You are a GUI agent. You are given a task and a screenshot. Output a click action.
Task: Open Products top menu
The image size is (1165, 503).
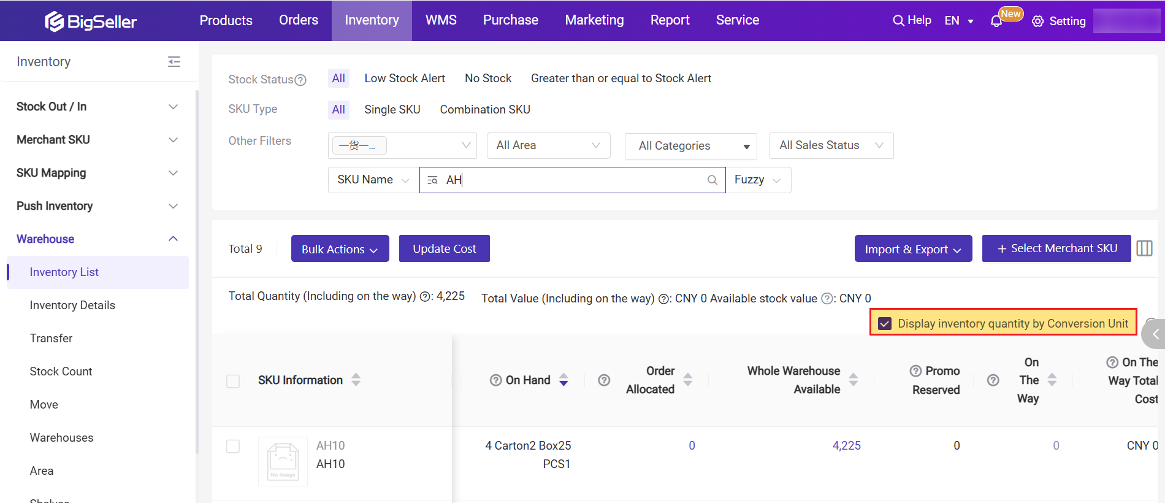pos(226,20)
